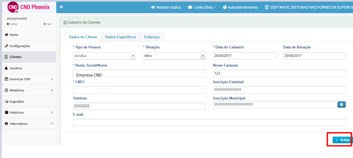Image resolution: width=353 pixels, height=158 pixels.
Task: Open Home from the sidebar
Action: click(x=14, y=35)
